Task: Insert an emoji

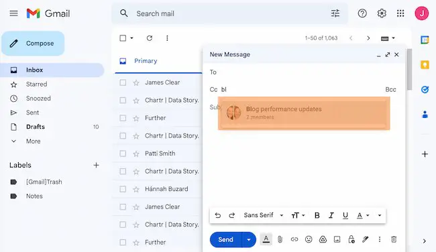Action: (309, 239)
